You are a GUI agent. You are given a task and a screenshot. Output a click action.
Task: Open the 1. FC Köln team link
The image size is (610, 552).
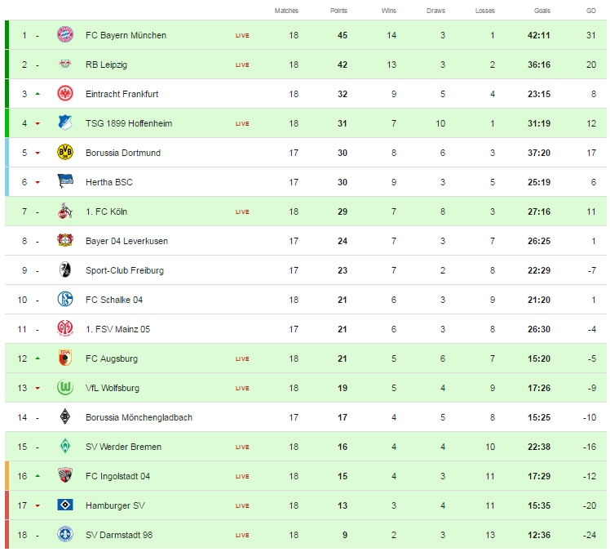[x=106, y=211]
